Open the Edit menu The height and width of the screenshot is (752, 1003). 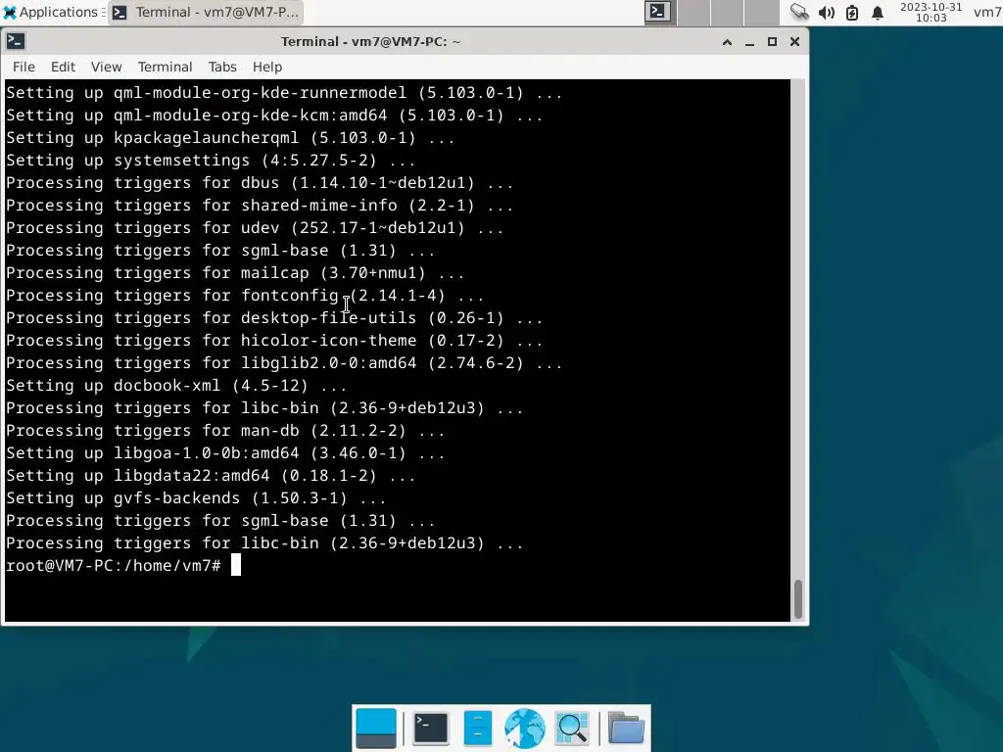pos(63,68)
